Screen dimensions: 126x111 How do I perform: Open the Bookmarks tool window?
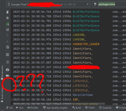pyautogui.click(x=2, y=73)
